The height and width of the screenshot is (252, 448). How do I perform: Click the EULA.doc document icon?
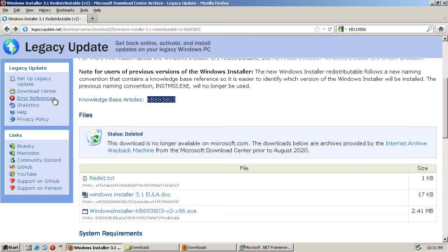click(85, 195)
